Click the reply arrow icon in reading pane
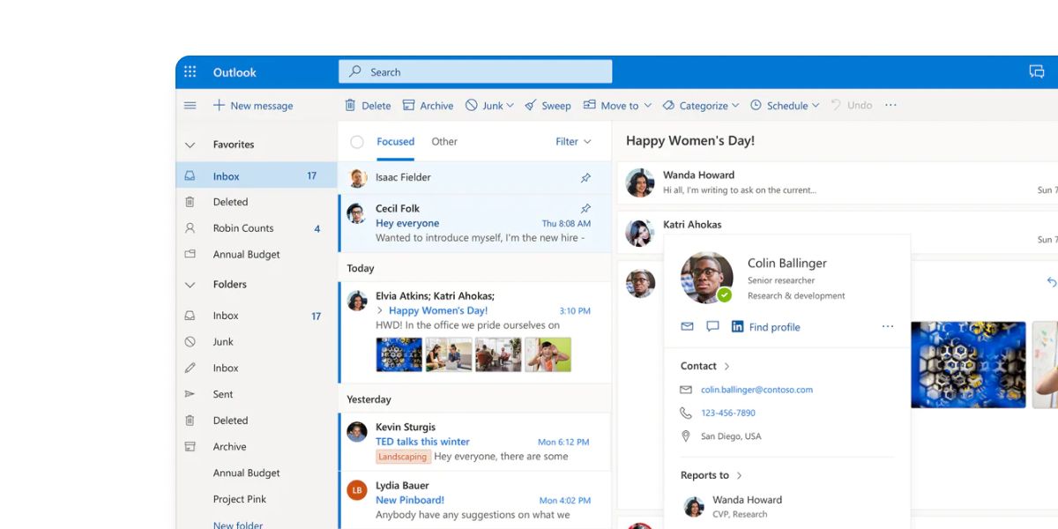 1051,282
